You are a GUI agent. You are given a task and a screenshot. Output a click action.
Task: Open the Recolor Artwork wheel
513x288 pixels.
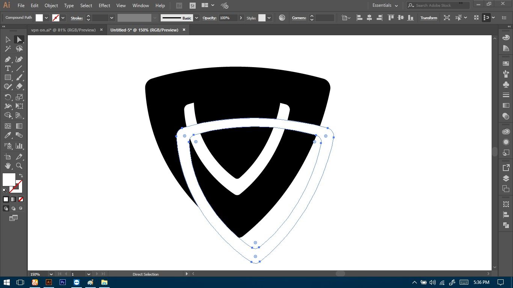tap(282, 18)
